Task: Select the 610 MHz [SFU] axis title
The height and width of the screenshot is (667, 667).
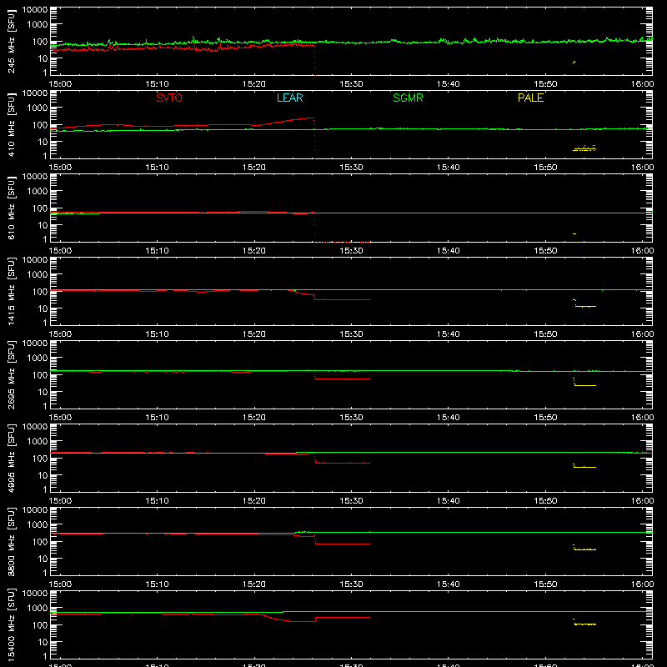Action: tap(12, 208)
